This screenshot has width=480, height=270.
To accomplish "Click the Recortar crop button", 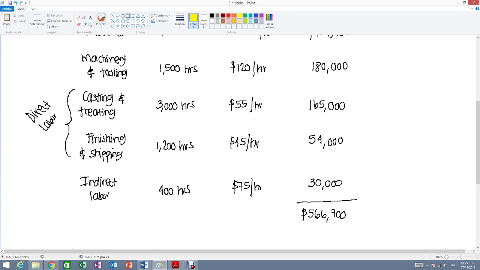I will point(54,16).
